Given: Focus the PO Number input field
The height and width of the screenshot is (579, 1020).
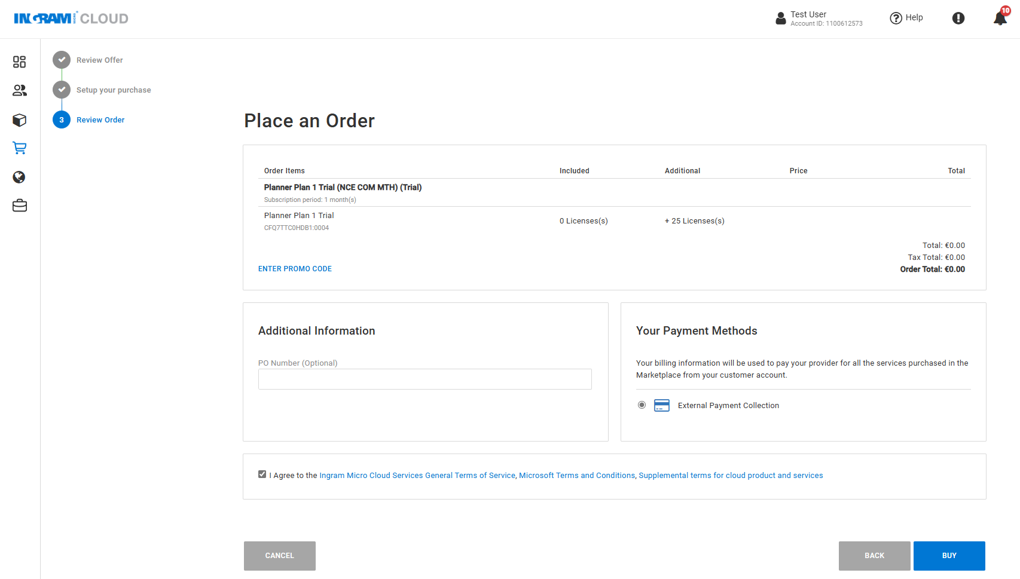Looking at the screenshot, I should [425, 379].
